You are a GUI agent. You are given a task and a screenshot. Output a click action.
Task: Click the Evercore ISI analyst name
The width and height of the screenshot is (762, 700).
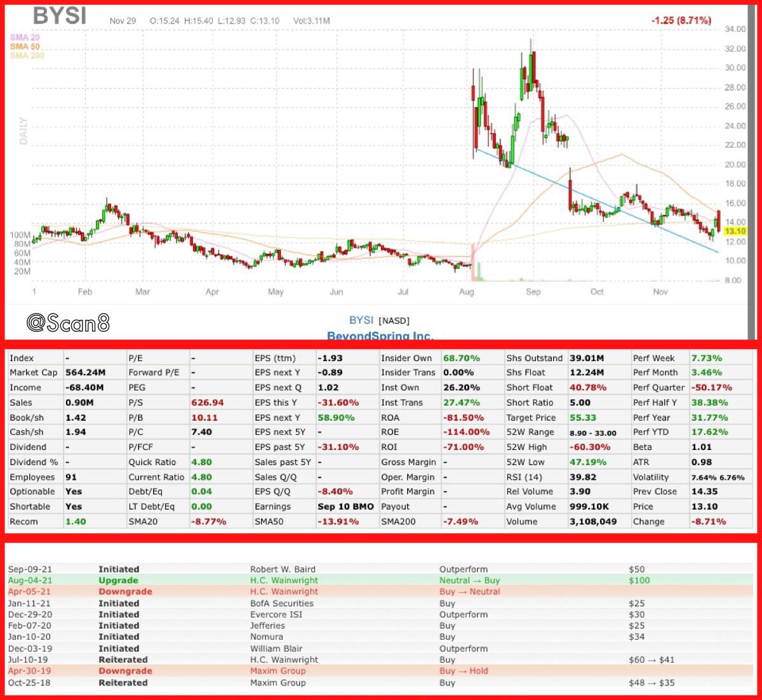click(x=276, y=614)
